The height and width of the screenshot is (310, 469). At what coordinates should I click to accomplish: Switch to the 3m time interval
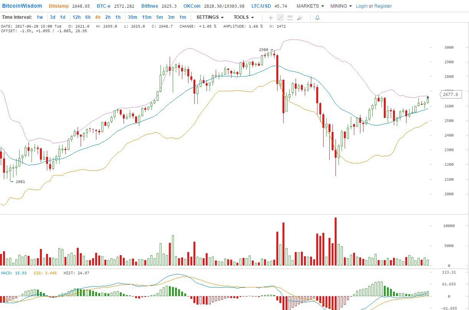(x=171, y=17)
